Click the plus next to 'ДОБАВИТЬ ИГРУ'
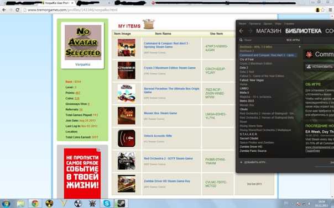334x208 pixels. [241, 162]
